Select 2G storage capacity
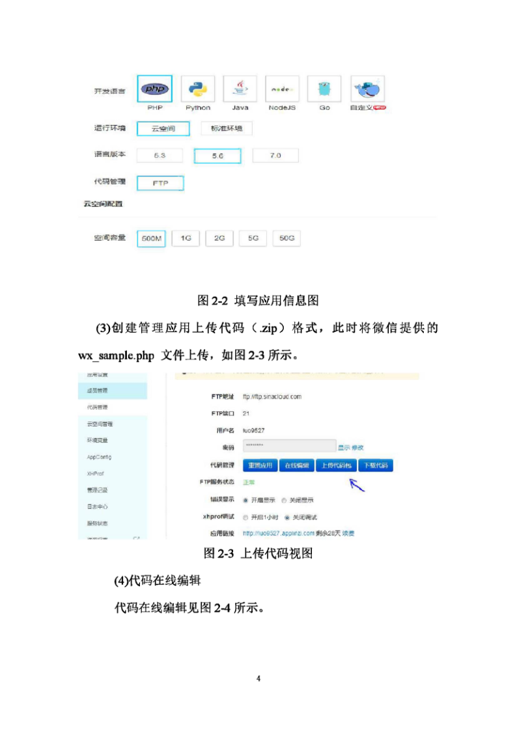 point(219,238)
